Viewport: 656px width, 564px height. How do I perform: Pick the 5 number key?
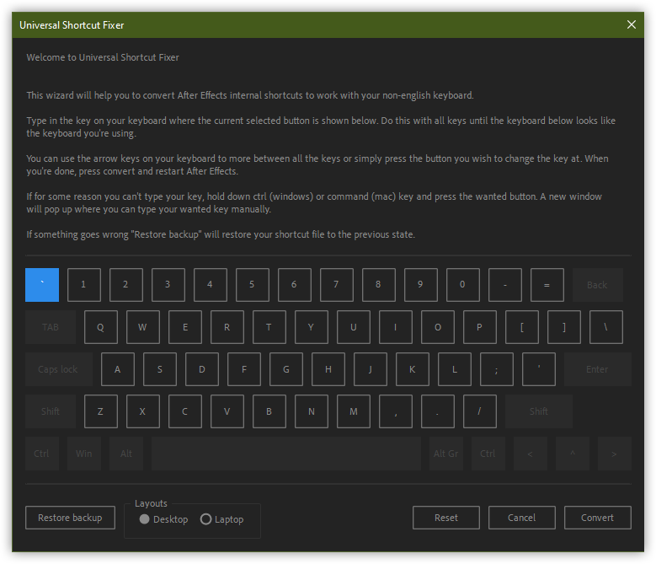(x=253, y=285)
